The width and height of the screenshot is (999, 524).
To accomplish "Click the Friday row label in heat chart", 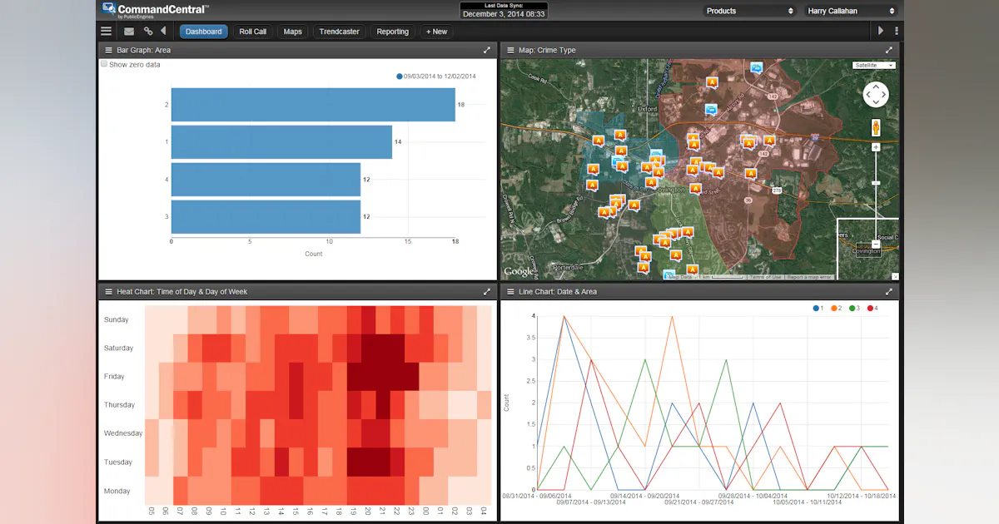I will [114, 377].
